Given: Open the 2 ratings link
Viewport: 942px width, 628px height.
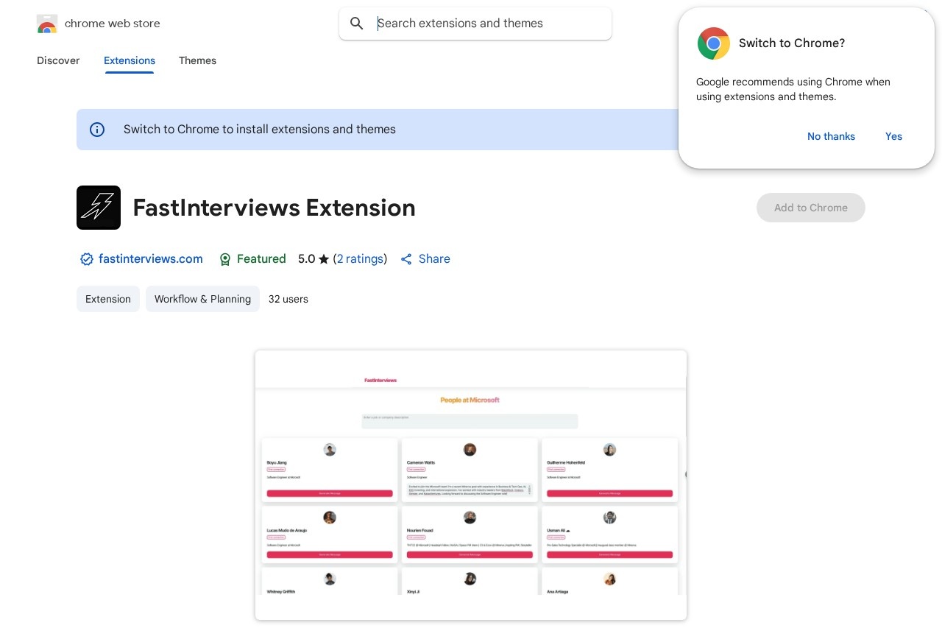Looking at the screenshot, I should click(360, 259).
